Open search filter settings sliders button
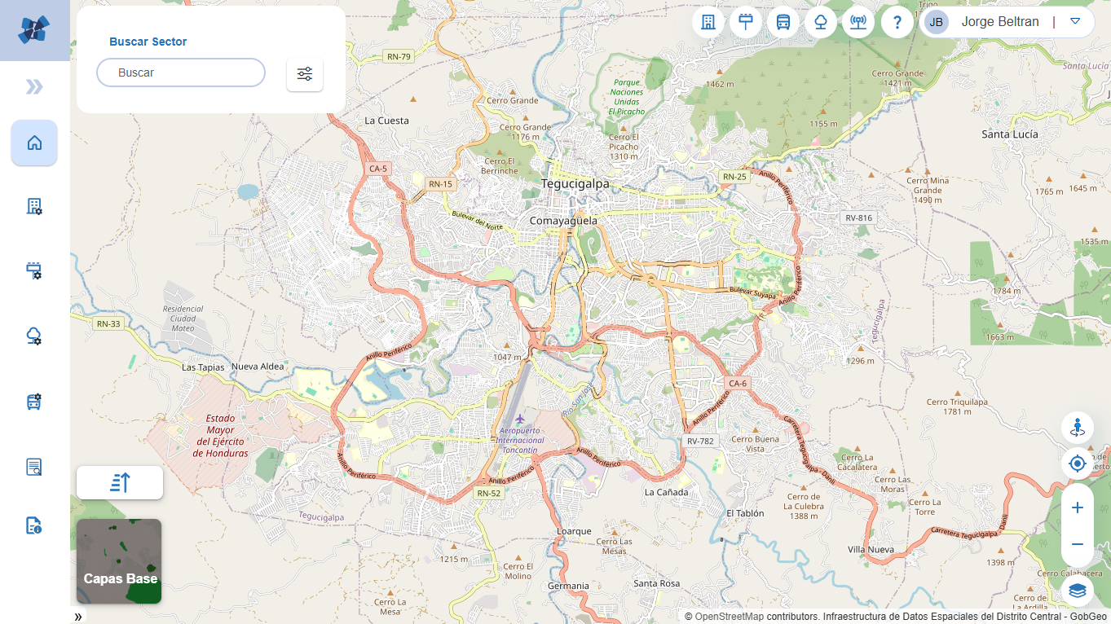The height and width of the screenshot is (624, 1111). [x=305, y=74]
